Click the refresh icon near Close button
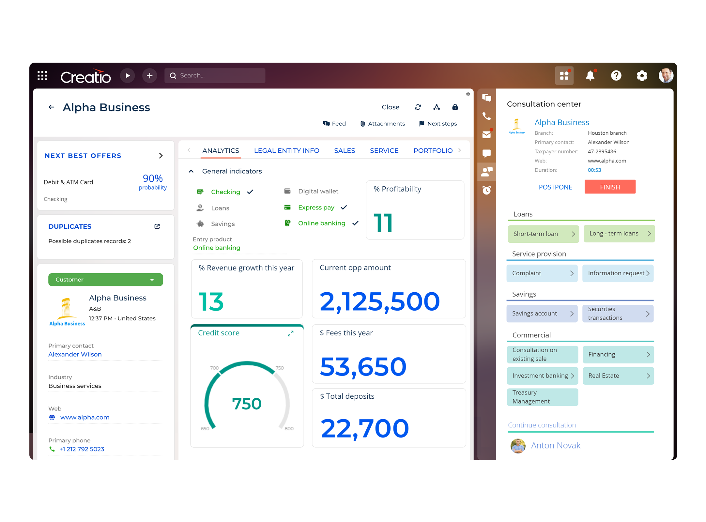This screenshot has width=706, height=522. point(418,107)
